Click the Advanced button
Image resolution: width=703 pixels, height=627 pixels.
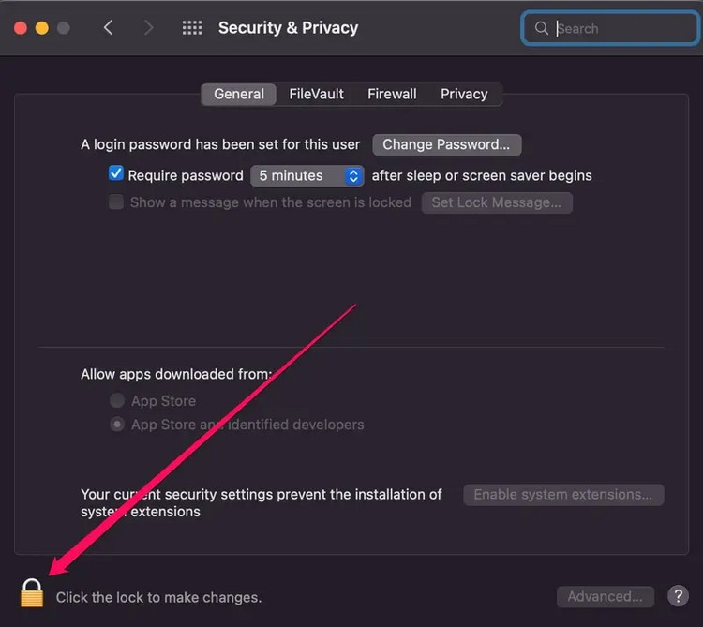(x=606, y=596)
